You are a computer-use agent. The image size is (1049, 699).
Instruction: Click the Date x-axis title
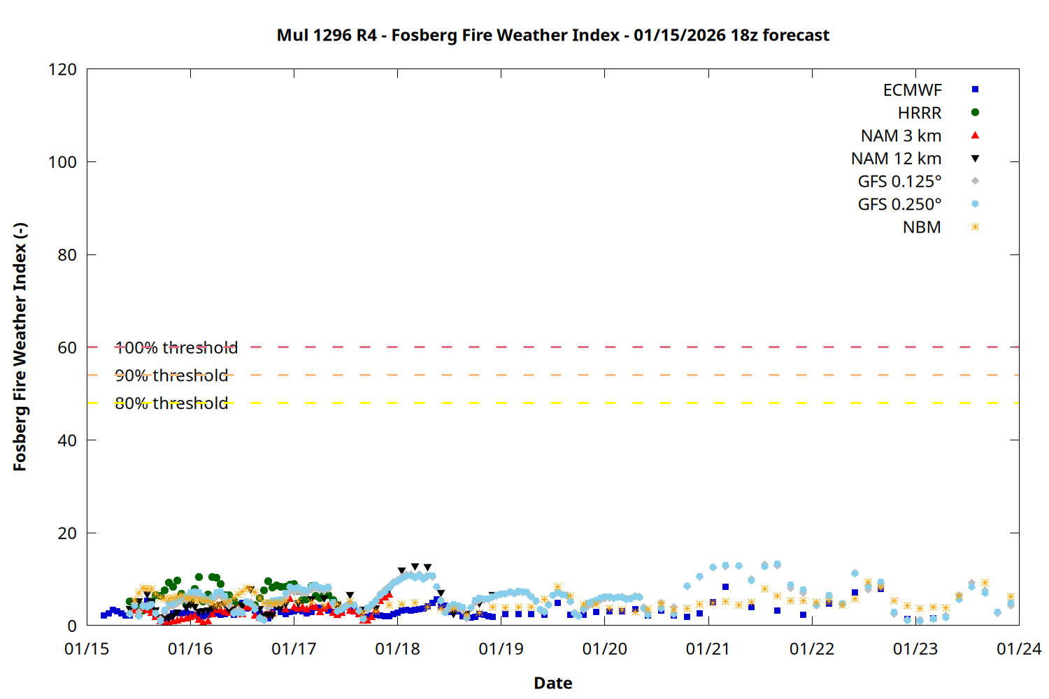552,683
